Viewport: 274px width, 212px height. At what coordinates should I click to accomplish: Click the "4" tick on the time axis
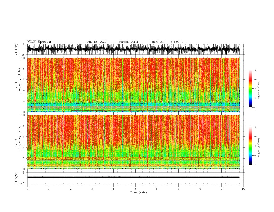pos(113,189)
